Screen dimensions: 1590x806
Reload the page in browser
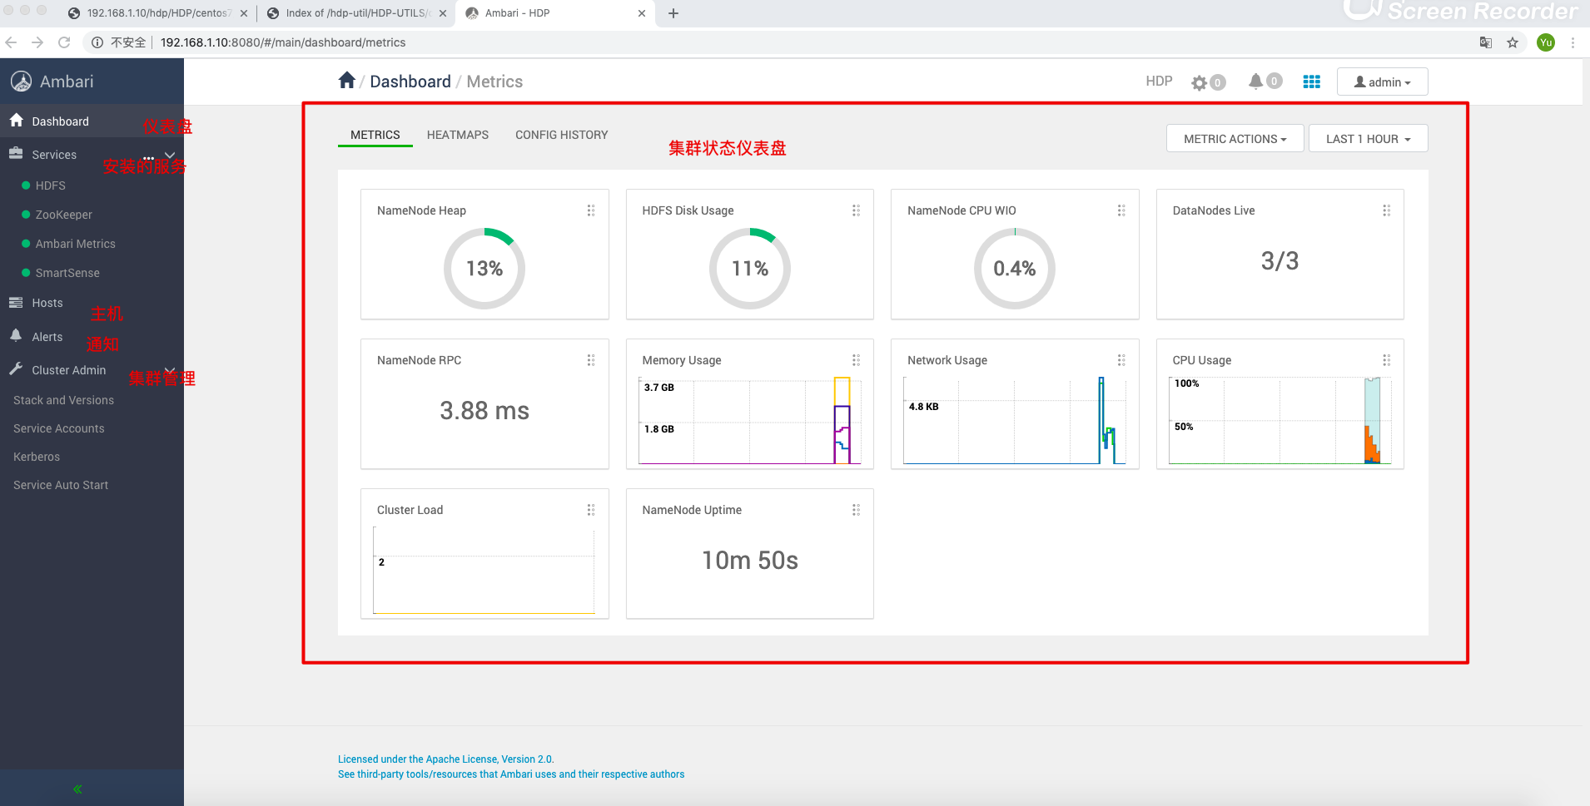coord(64,42)
